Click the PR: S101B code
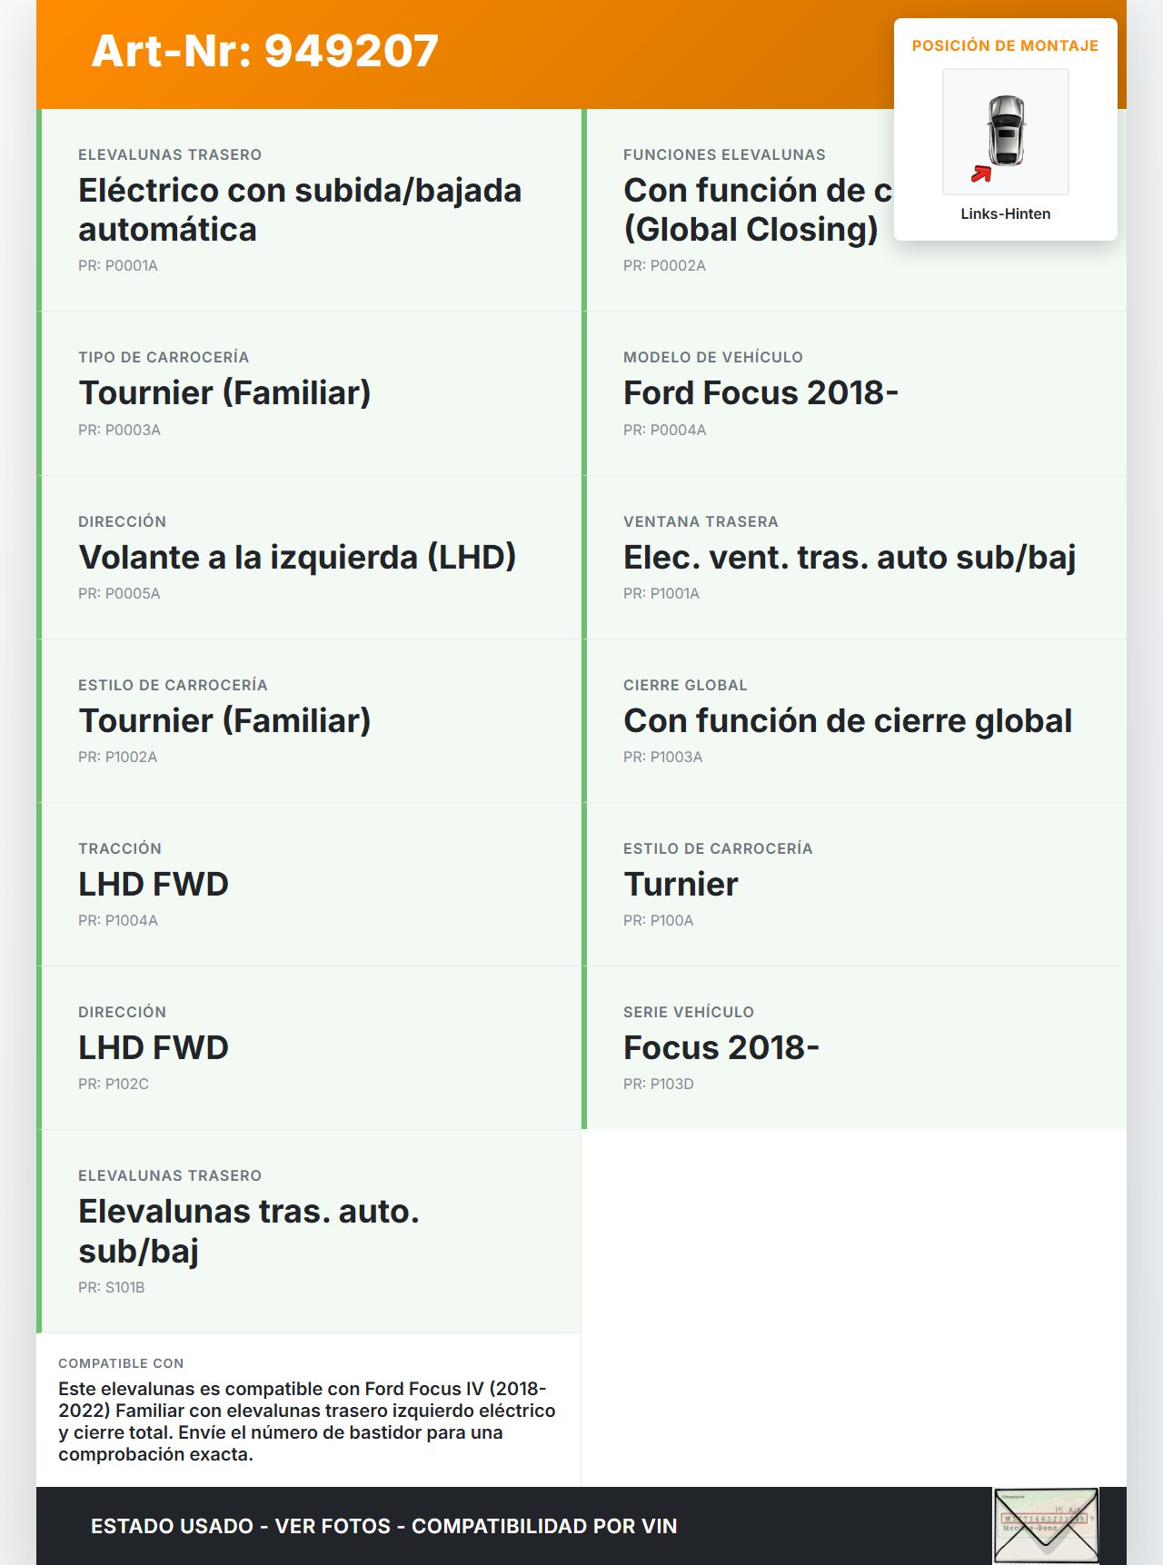 [x=112, y=1287]
